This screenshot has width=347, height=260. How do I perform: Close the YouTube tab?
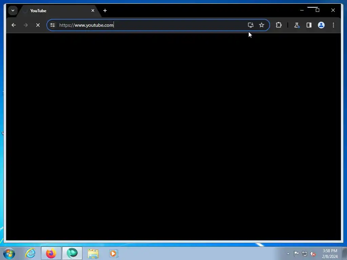point(93,10)
